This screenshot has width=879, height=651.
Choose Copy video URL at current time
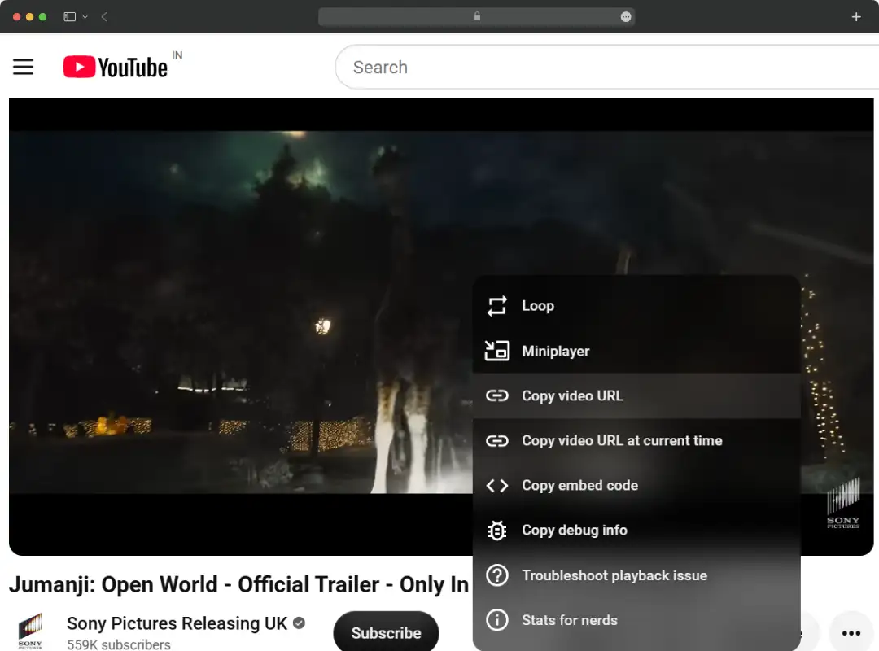[x=636, y=441]
